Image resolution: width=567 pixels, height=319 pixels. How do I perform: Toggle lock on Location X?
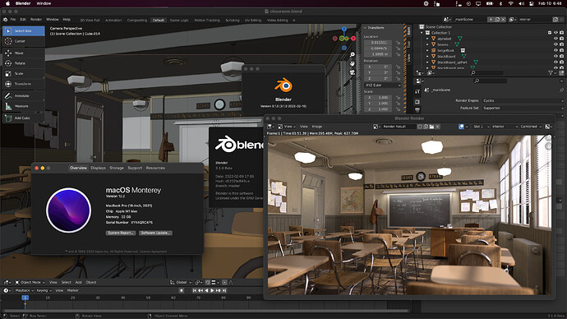[x=398, y=43]
